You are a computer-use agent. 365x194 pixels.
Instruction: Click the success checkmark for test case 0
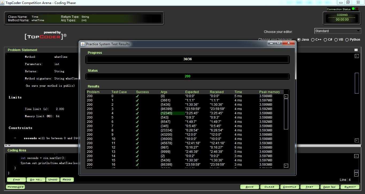coord(137,96)
